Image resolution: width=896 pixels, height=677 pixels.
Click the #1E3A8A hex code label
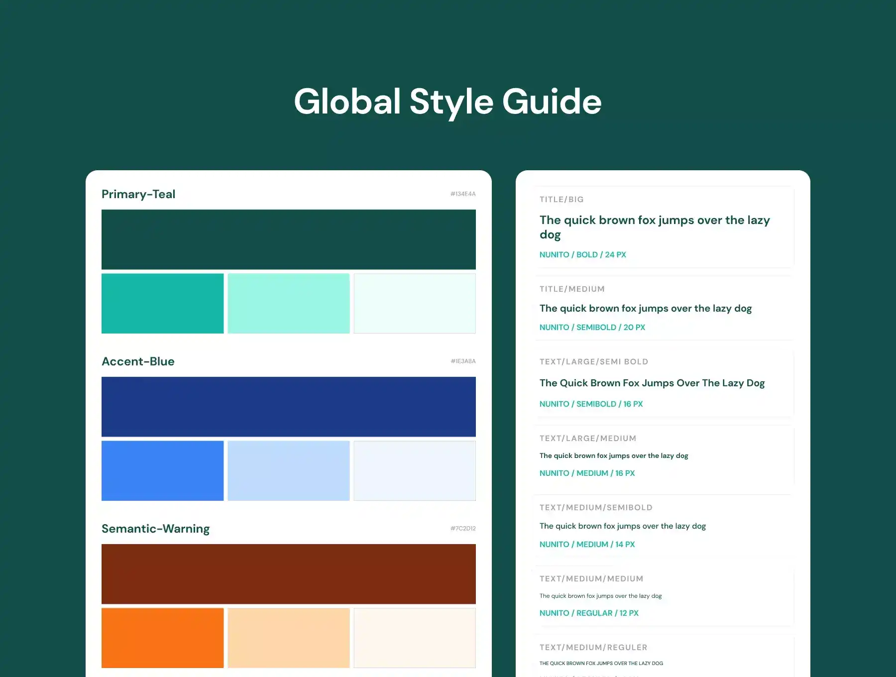click(463, 361)
